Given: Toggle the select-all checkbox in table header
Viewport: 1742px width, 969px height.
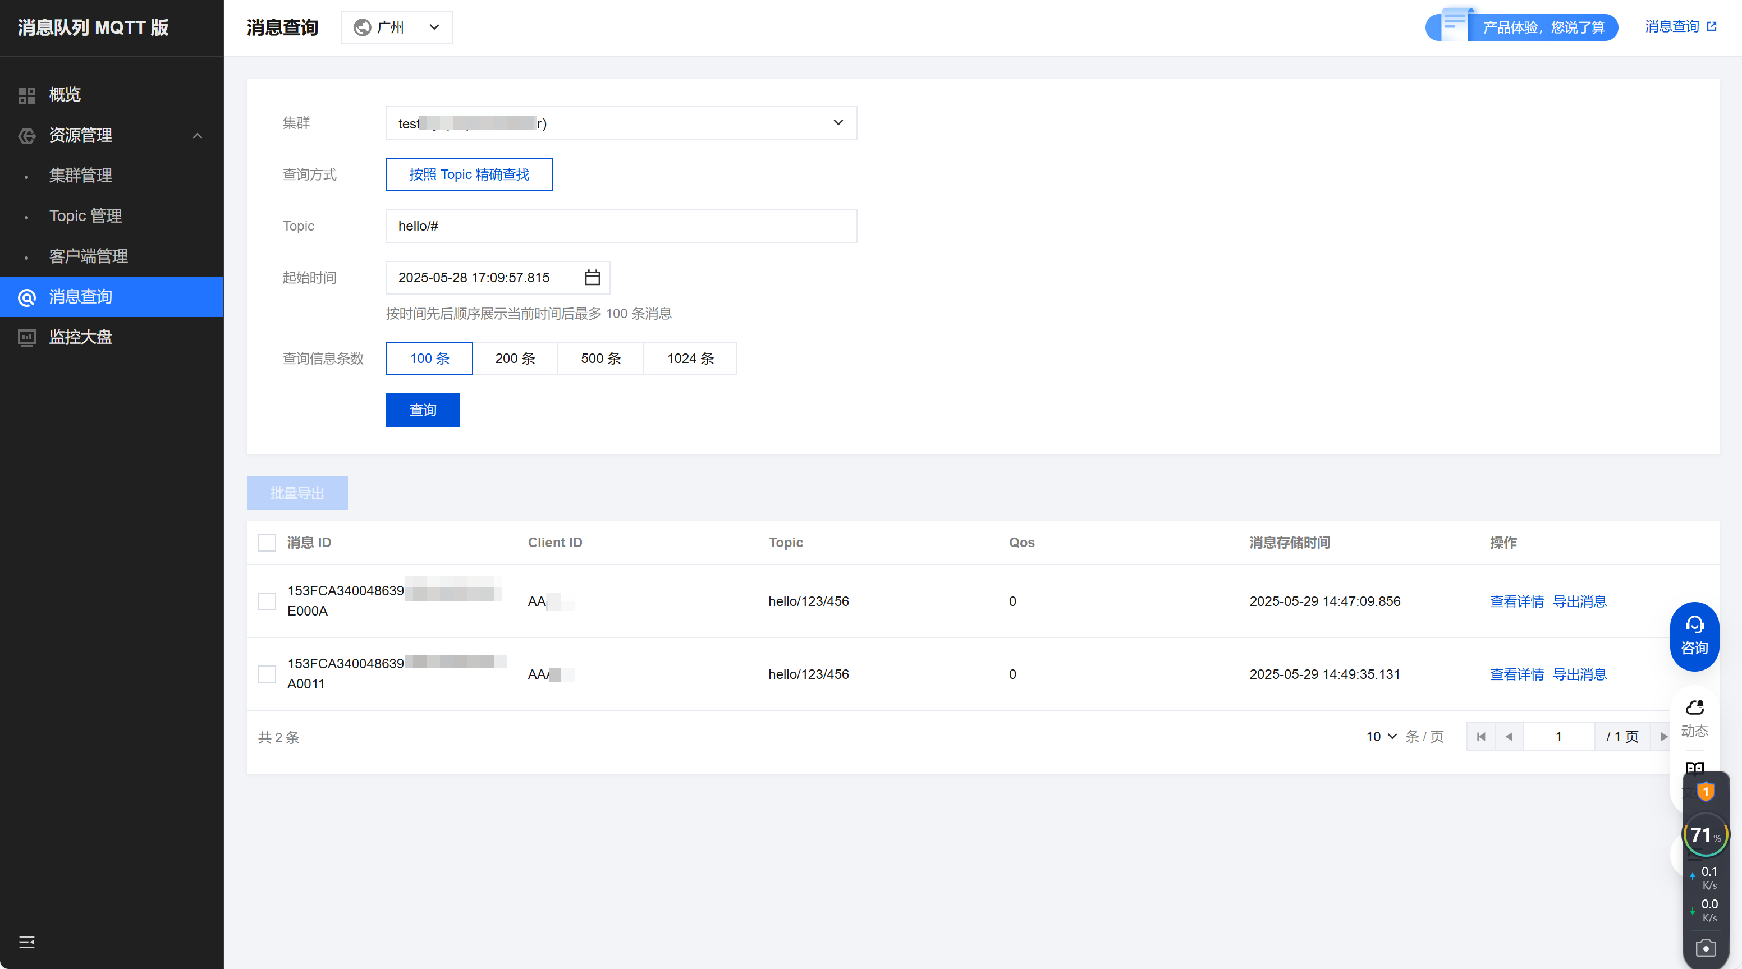Looking at the screenshot, I should (x=267, y=543).
